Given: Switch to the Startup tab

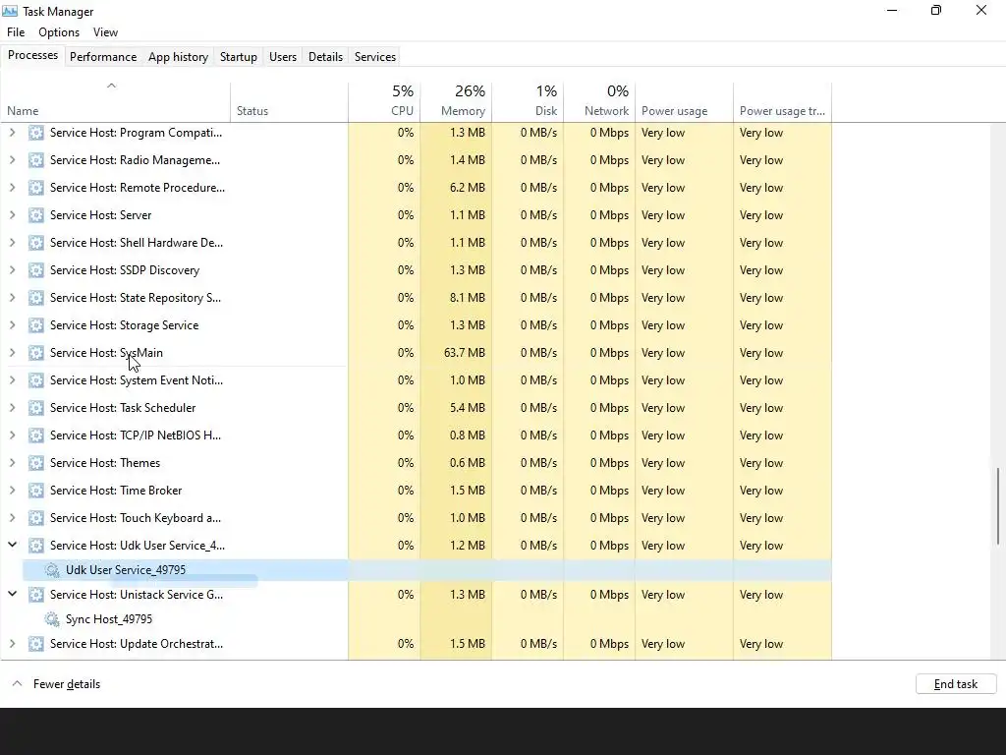Looking at the screenshot, I should coord(239,56).
